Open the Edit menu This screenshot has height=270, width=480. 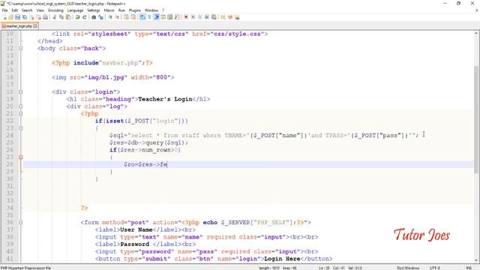coord(15,10)
